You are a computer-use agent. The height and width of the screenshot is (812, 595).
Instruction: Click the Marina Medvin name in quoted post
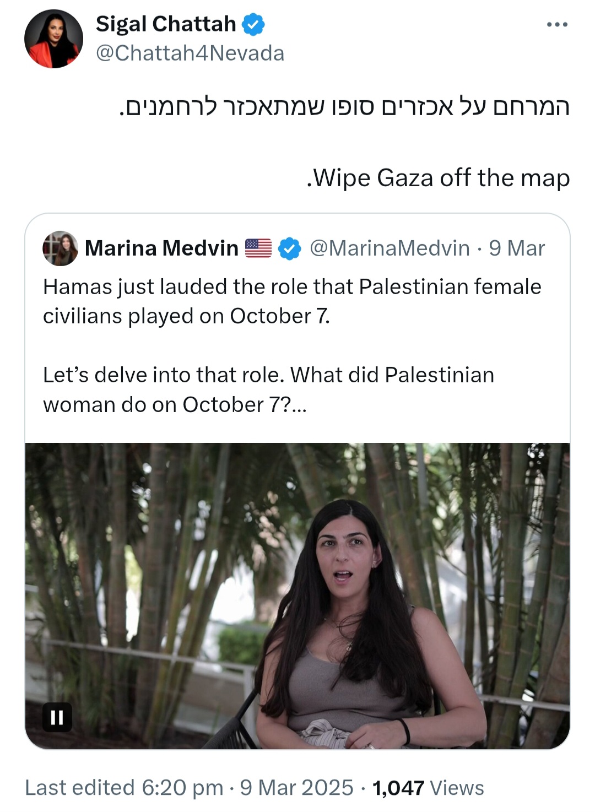pyautogui.click(x=161, y=248)
